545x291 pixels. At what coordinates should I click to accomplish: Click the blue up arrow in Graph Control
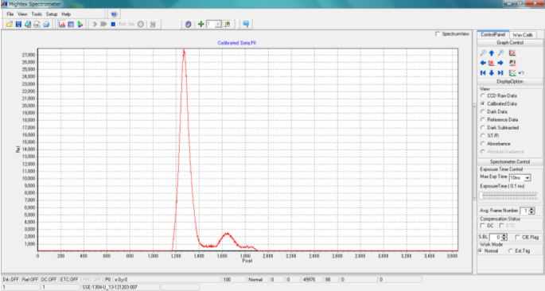(492, 53)
